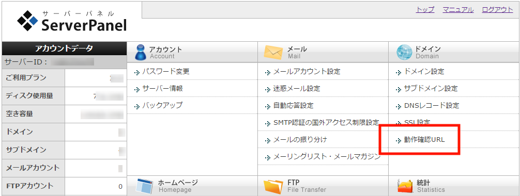Open the トップ link
Image resolution: width=520 pixels, height=196 pixels.
[x=425, y=10]
